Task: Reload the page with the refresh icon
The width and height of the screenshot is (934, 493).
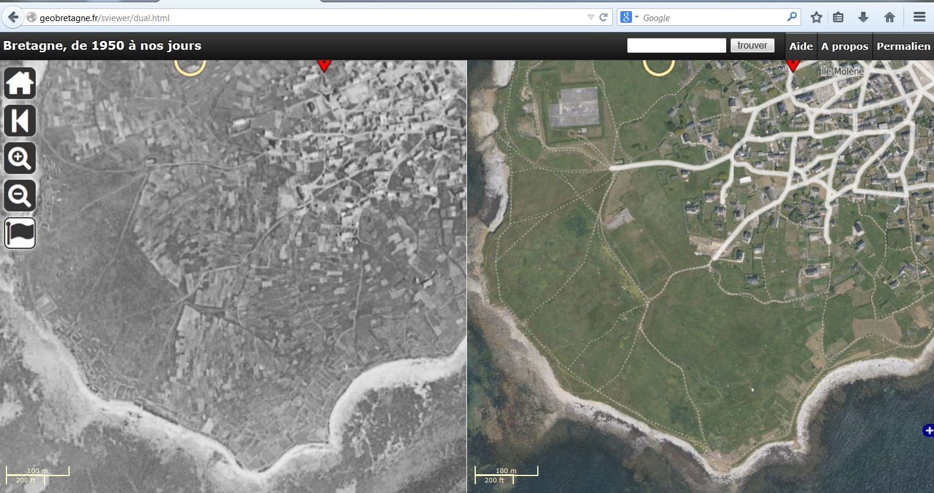Action: point(603,18)
